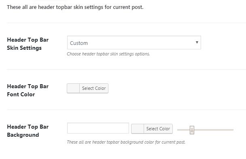
Task: Click the Header Top Bar Skin Settings label
Action: pos(28,44)
